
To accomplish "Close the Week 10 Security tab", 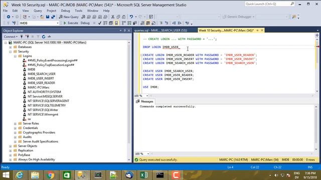I will point(262,30).
